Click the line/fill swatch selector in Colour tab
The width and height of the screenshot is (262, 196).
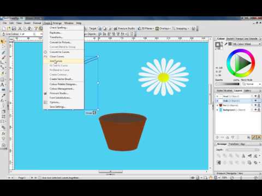pyautogui.click(x=218, y=45)
